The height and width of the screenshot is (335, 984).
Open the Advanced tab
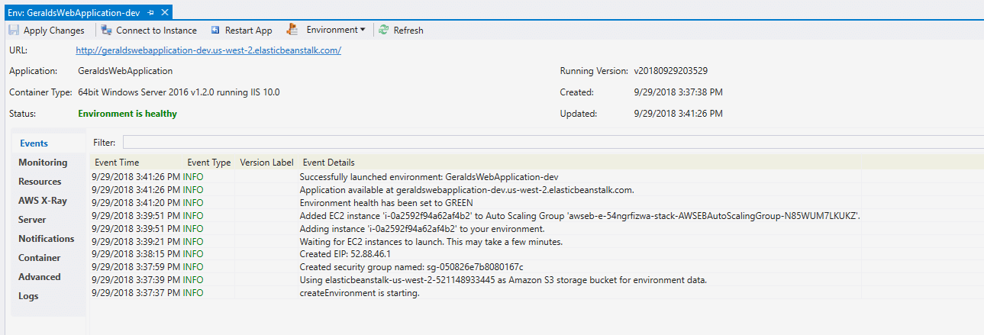(x=40, y=277)
